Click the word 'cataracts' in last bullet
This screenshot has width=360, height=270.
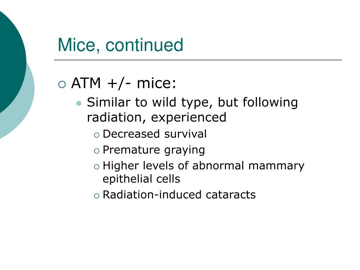(231, 195)
